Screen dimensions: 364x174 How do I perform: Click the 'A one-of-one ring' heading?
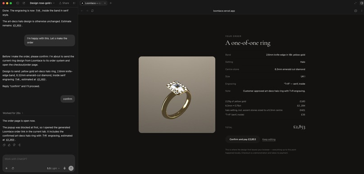pyautogui.click(x=247, y=43)
